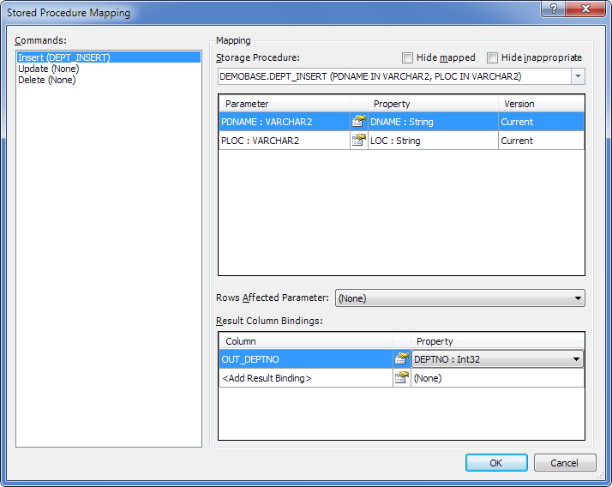Select the PLOC : VARCHAR2 parameter cell
The image size is (612, 487).
coord(285,141)
